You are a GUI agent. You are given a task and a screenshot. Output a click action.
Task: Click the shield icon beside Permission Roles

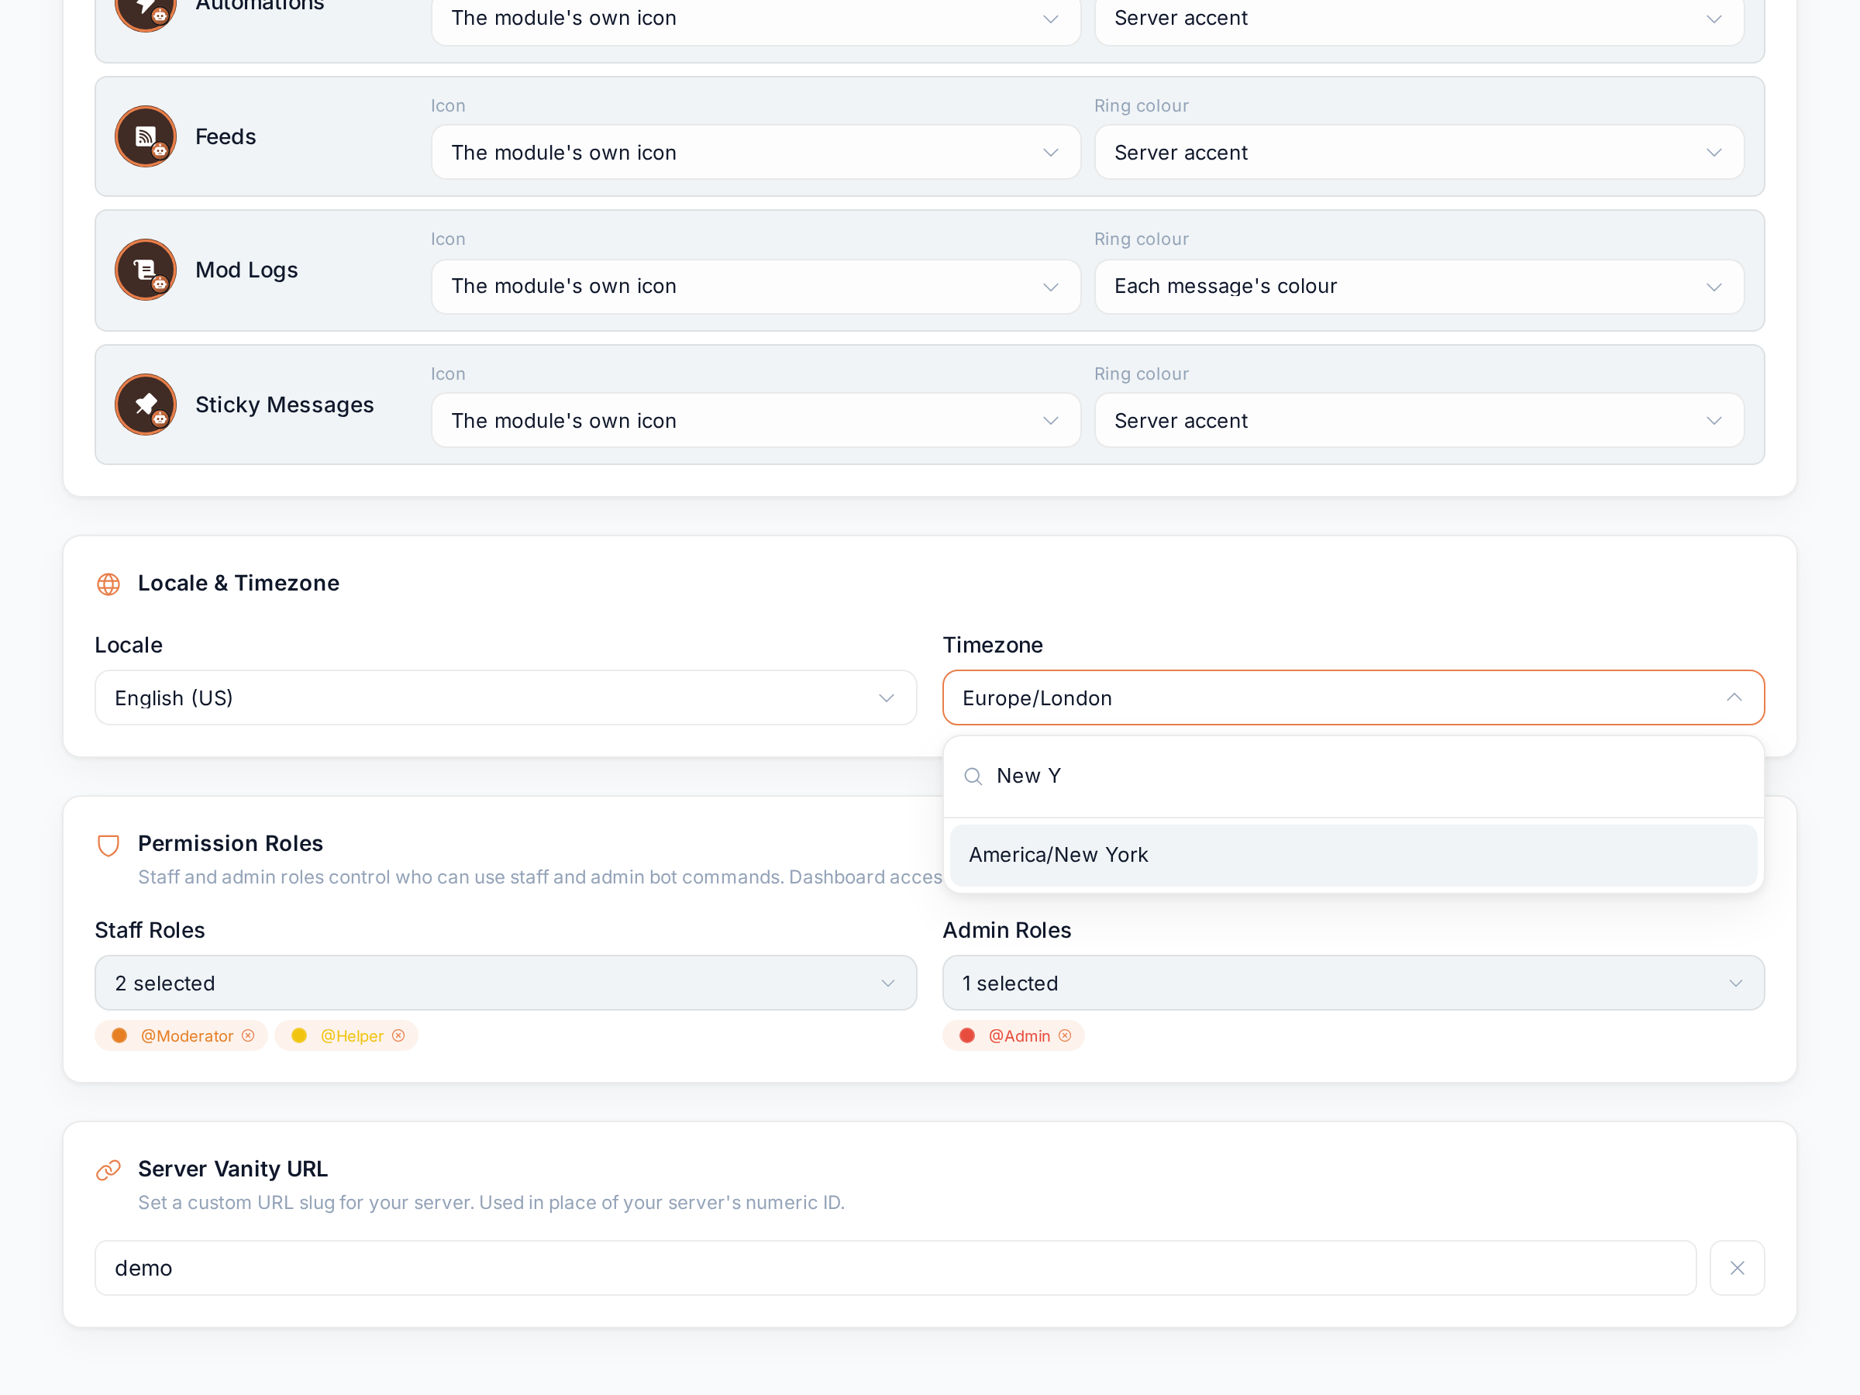[108, 845]
